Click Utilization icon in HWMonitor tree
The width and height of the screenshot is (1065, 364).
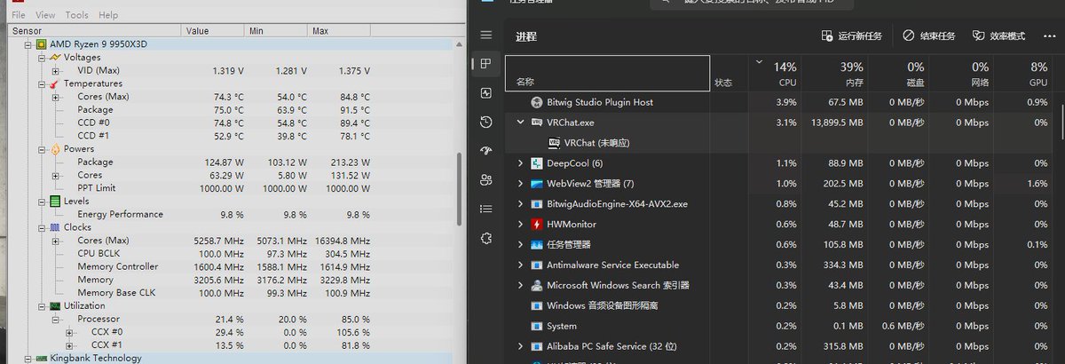tap(55, 305)
